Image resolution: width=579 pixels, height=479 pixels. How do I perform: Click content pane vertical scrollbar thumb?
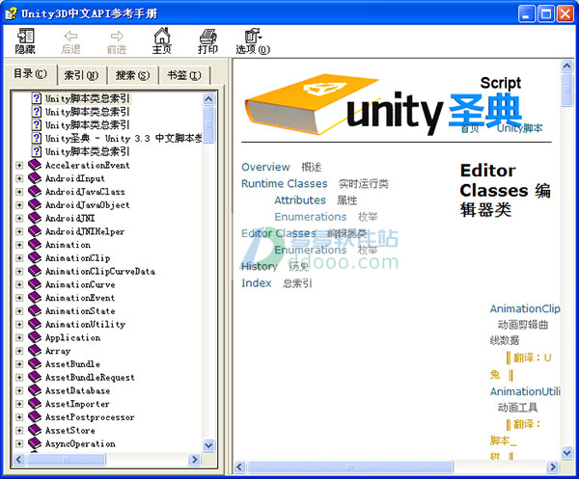click(x=567, y=91)
